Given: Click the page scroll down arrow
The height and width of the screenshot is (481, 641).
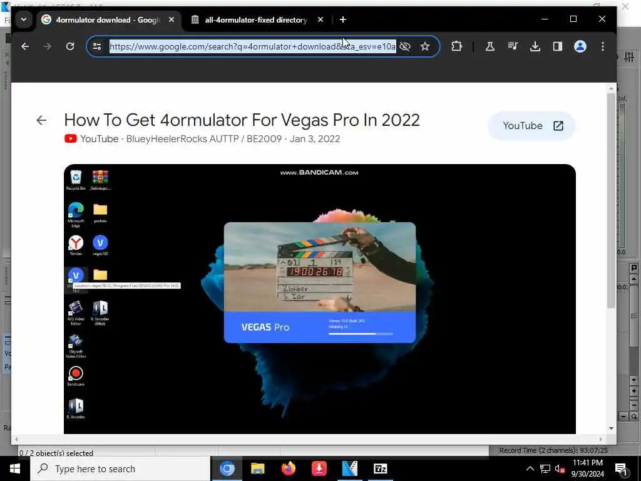Looking at the screenshot, I should [x=611, y=428].
